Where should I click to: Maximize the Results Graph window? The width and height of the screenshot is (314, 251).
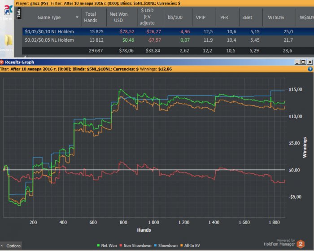(303, 62)
